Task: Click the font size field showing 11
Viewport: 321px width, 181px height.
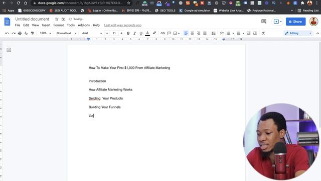Action: [x=114, y=33]
